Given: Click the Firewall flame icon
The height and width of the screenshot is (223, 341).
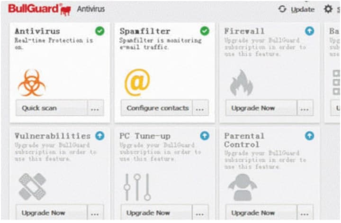Looking at the screenshot, I should [x=242, y=83].
